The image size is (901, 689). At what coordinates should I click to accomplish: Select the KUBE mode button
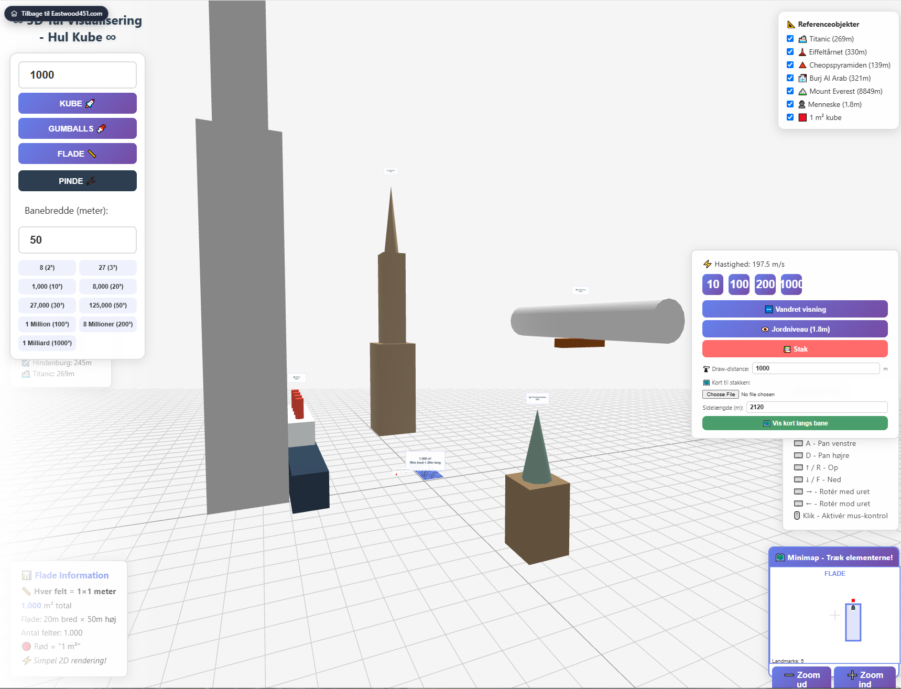pos(78,103)
